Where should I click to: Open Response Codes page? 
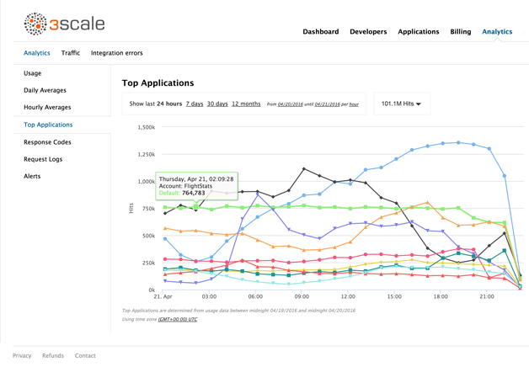coord(47,142)
